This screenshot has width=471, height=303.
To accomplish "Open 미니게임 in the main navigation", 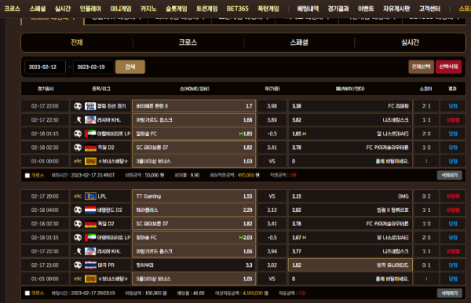I will coord(121,9).
